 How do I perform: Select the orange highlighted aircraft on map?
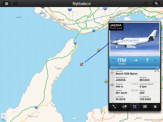[x=81, y=64]
